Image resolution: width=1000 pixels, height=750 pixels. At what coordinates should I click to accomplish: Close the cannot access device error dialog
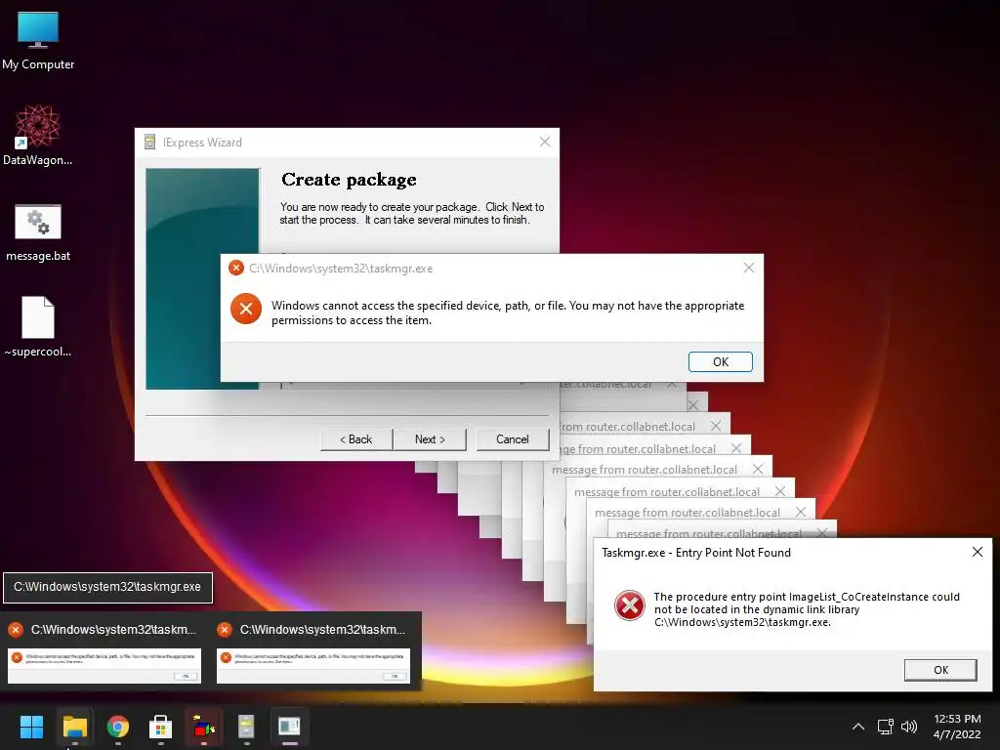tap(749, 268)
